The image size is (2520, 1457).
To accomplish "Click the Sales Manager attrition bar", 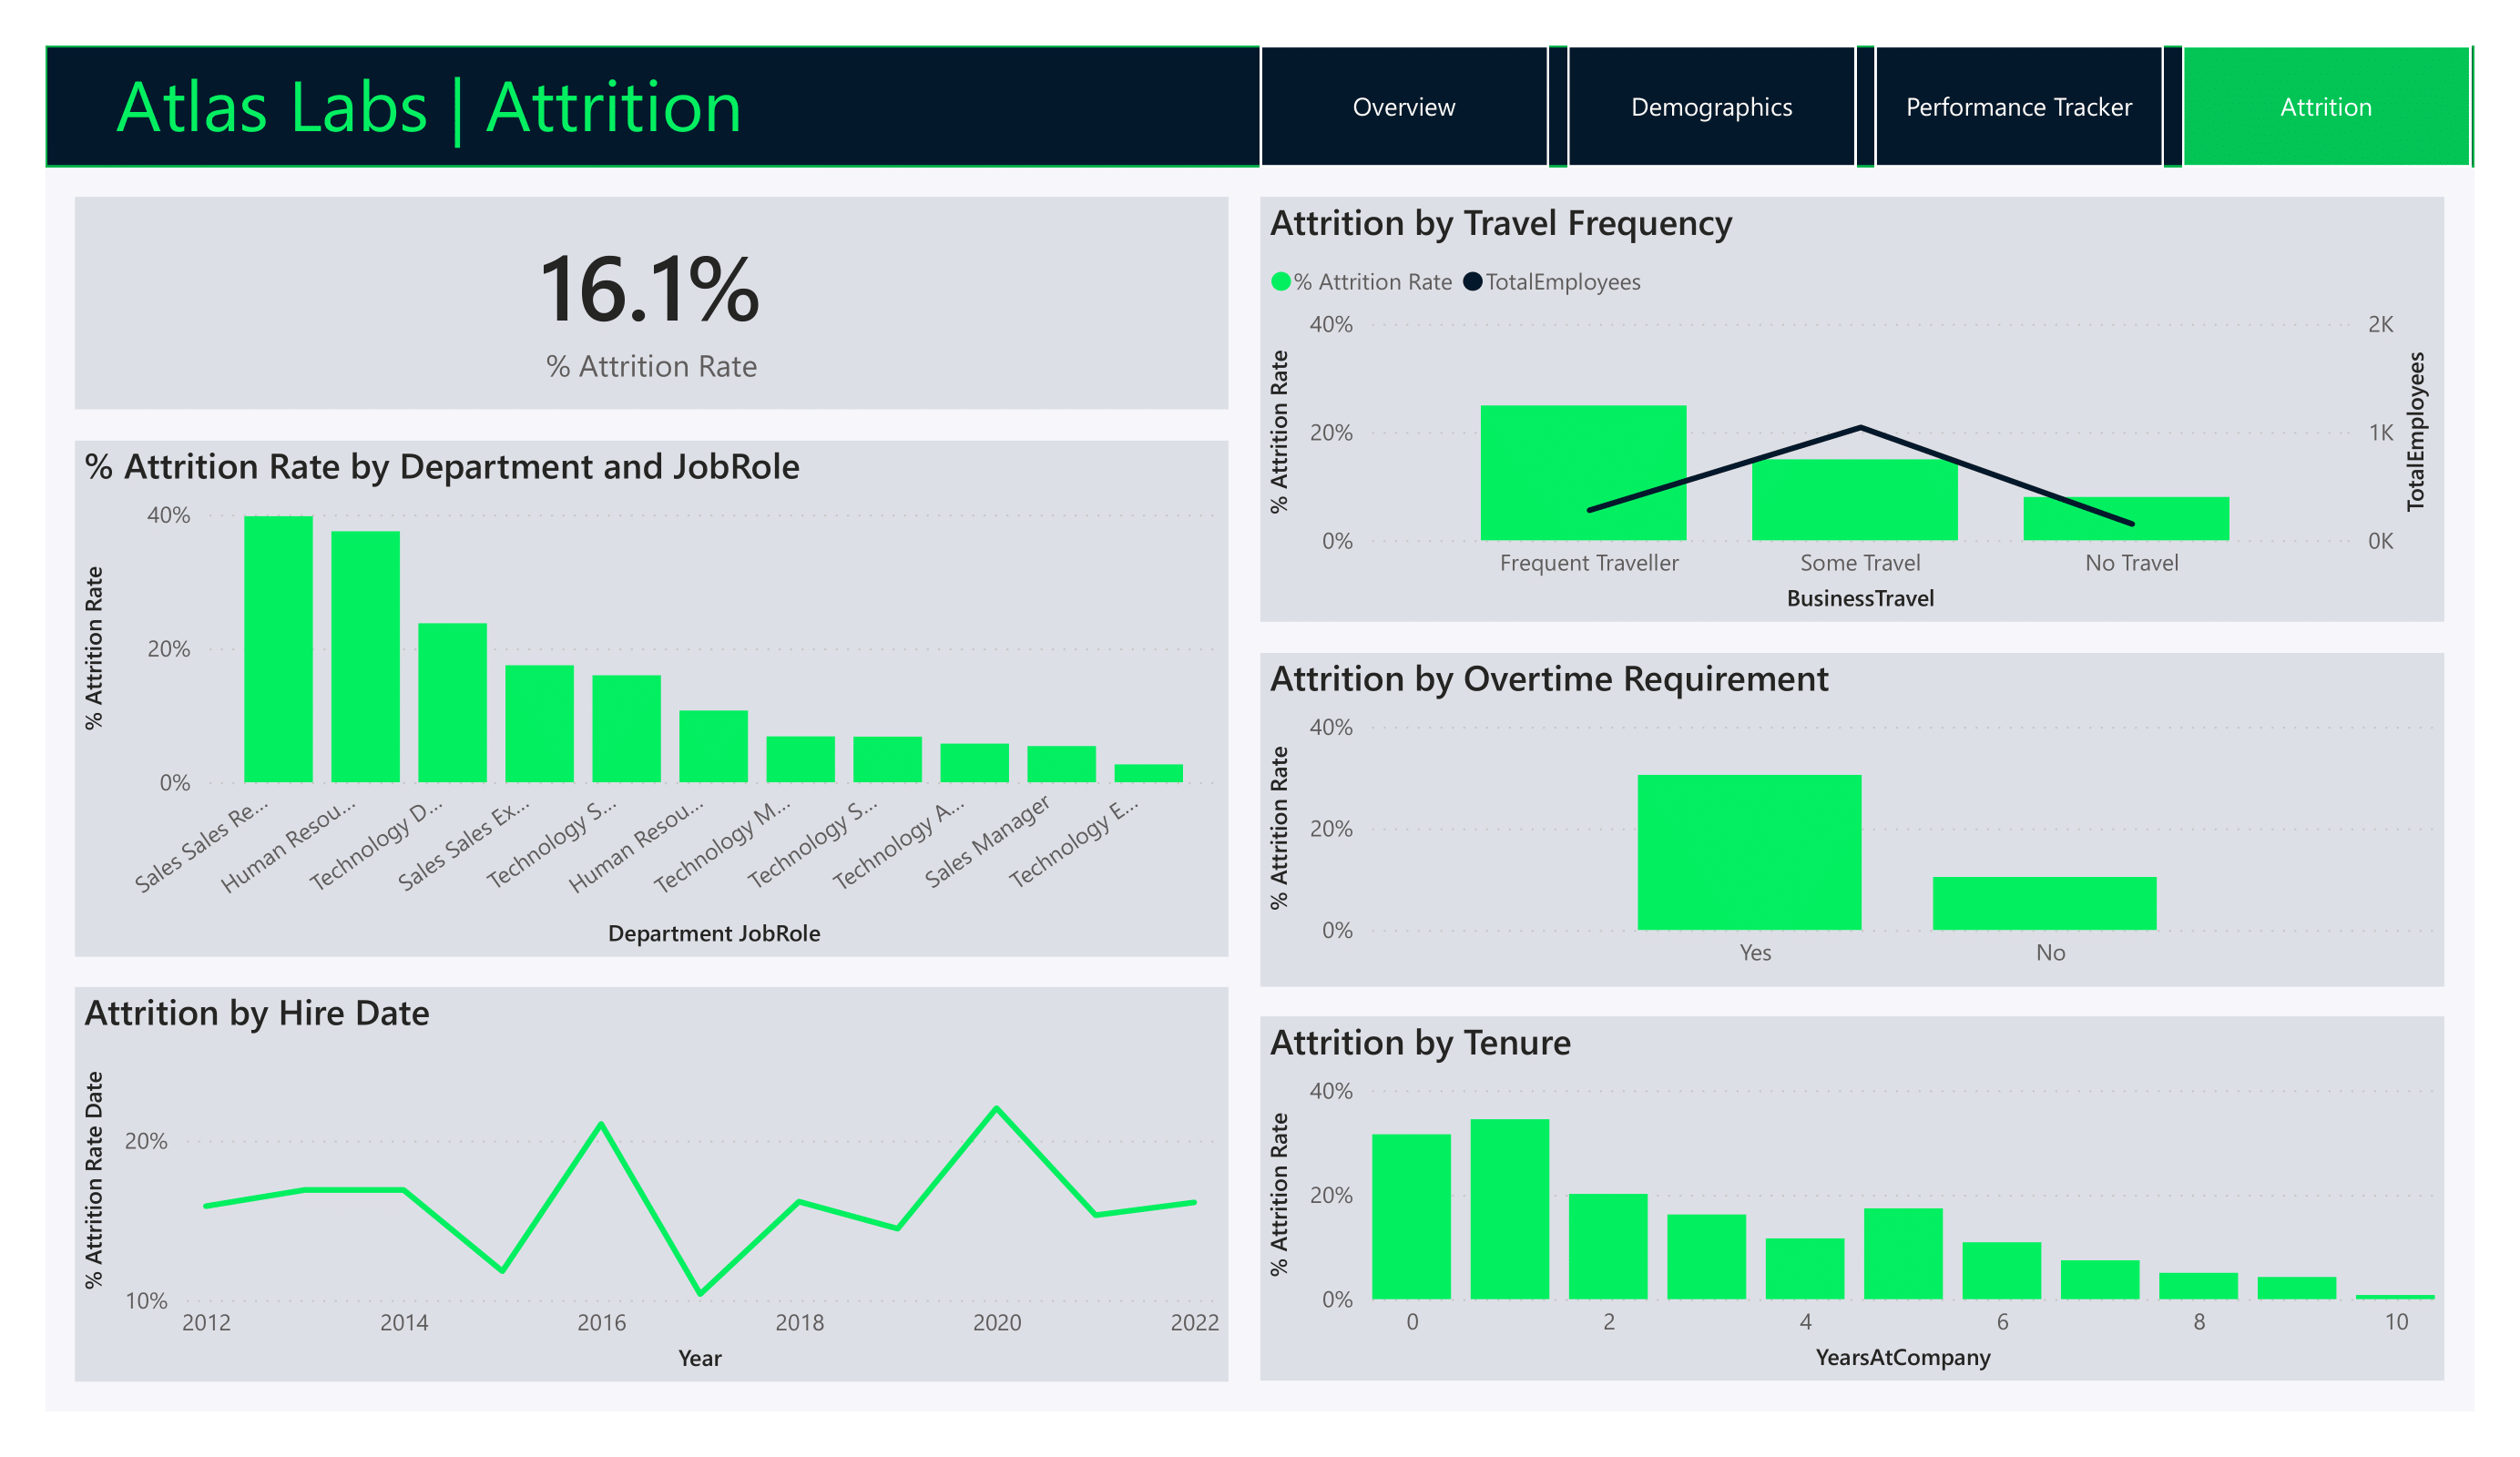I will pos(1061,764).
